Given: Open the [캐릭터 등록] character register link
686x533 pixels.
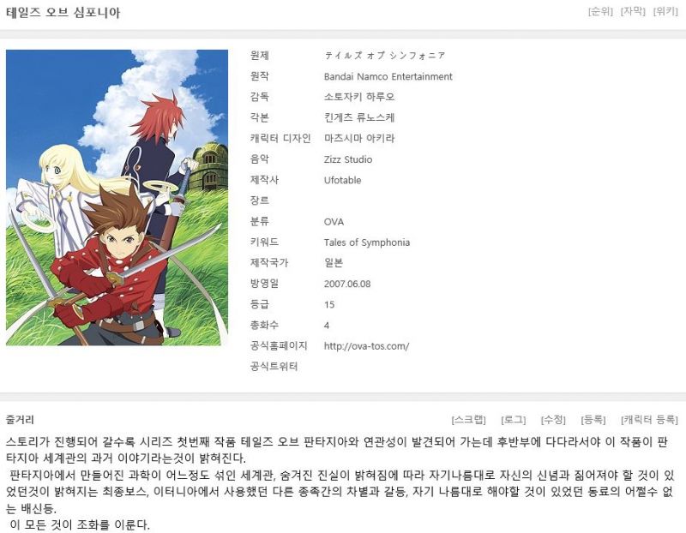Looking at the screenshot, I should 649,420.
